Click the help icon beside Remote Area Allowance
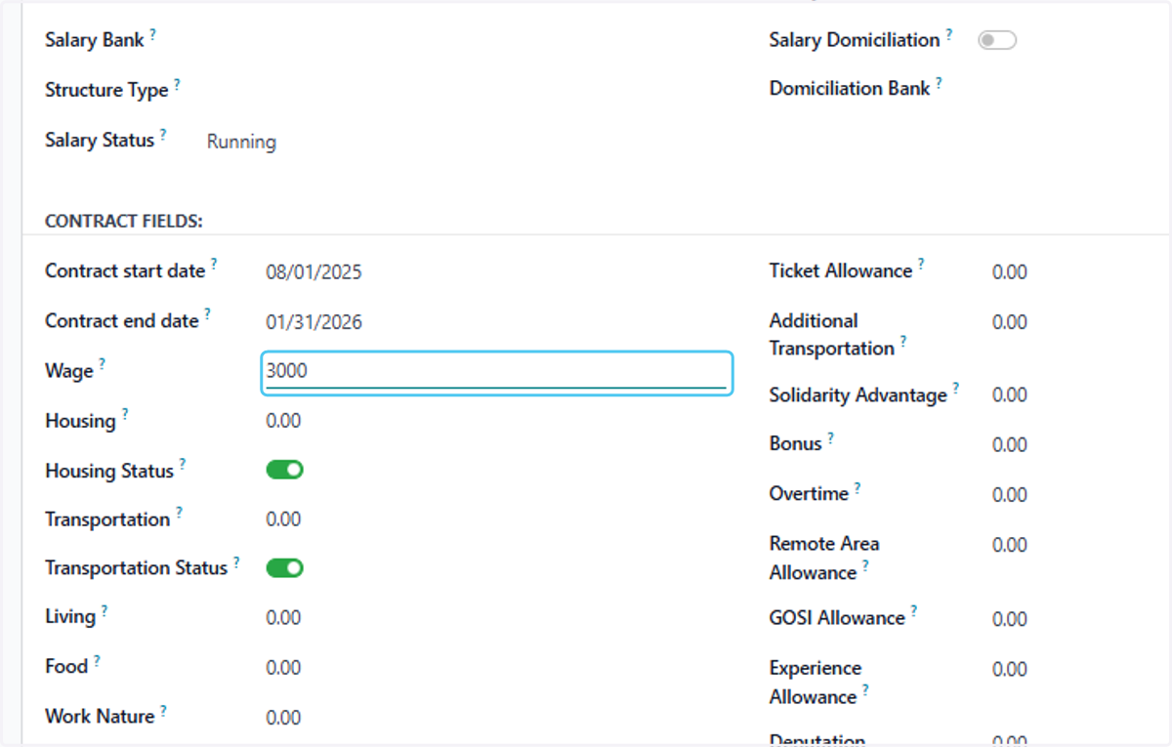 point(865,566)
